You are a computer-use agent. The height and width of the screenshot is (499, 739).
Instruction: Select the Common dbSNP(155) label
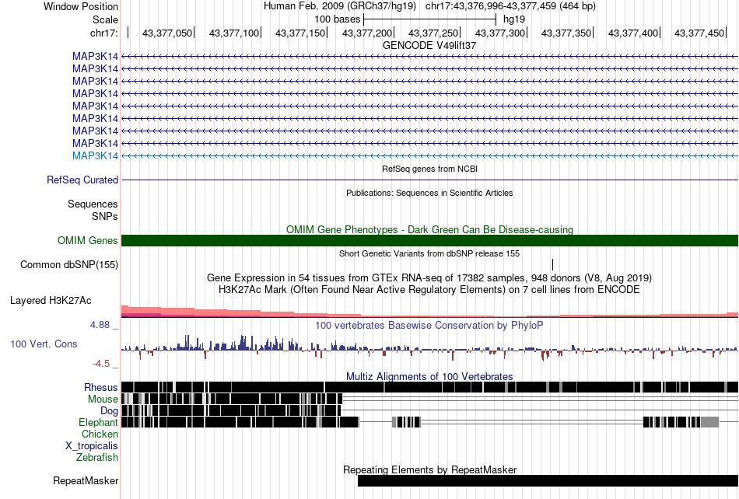(x=69, y=264)
